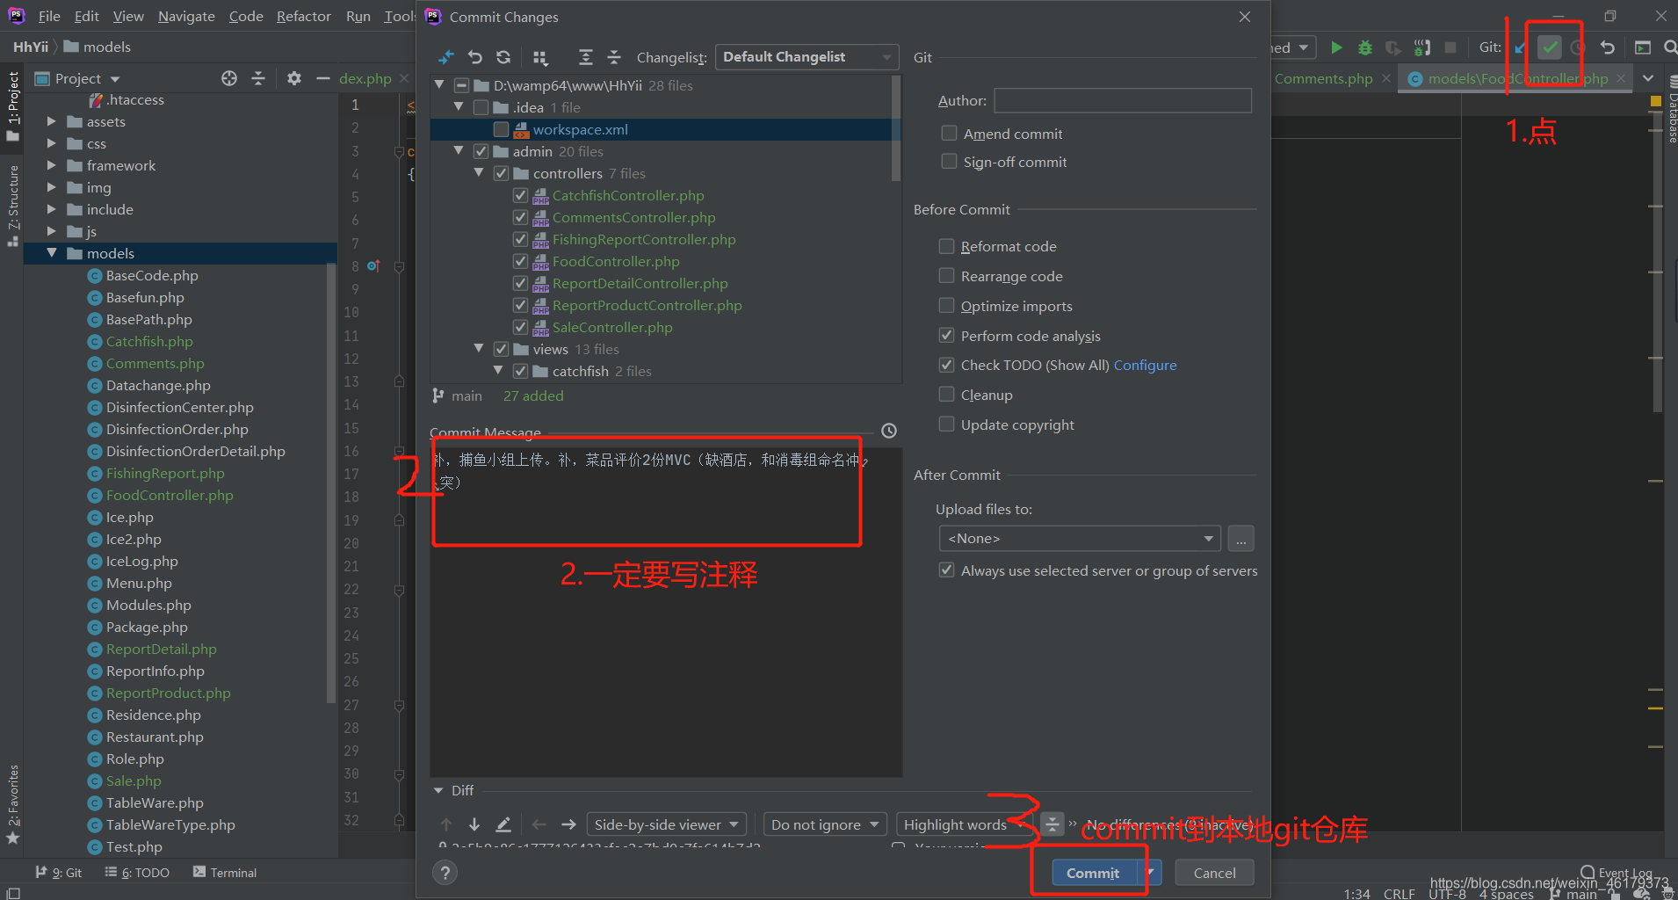Click the Configure link next to Check TODO

[1145, 365]
